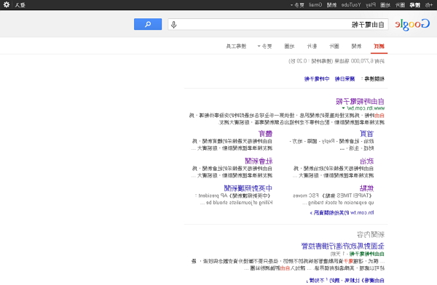Switch to the 新聞 results tab

[356, 47]
